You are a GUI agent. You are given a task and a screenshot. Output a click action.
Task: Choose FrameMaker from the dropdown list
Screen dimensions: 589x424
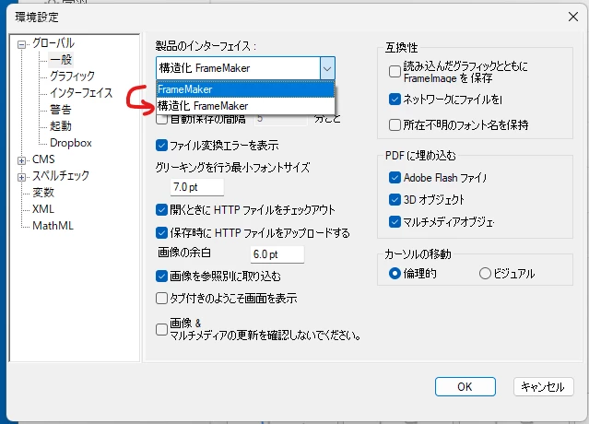(x=245, y=89)
